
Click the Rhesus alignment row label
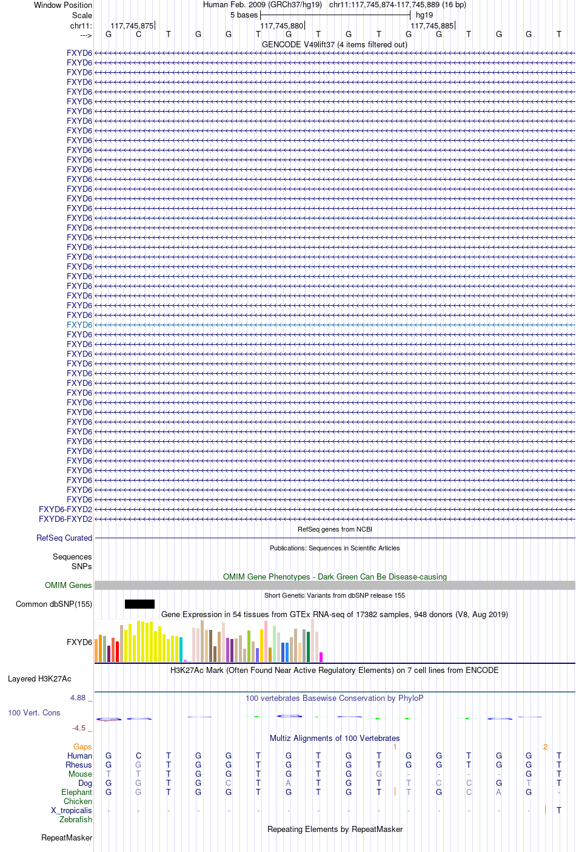pyautogui.click(x=79, y=765)
